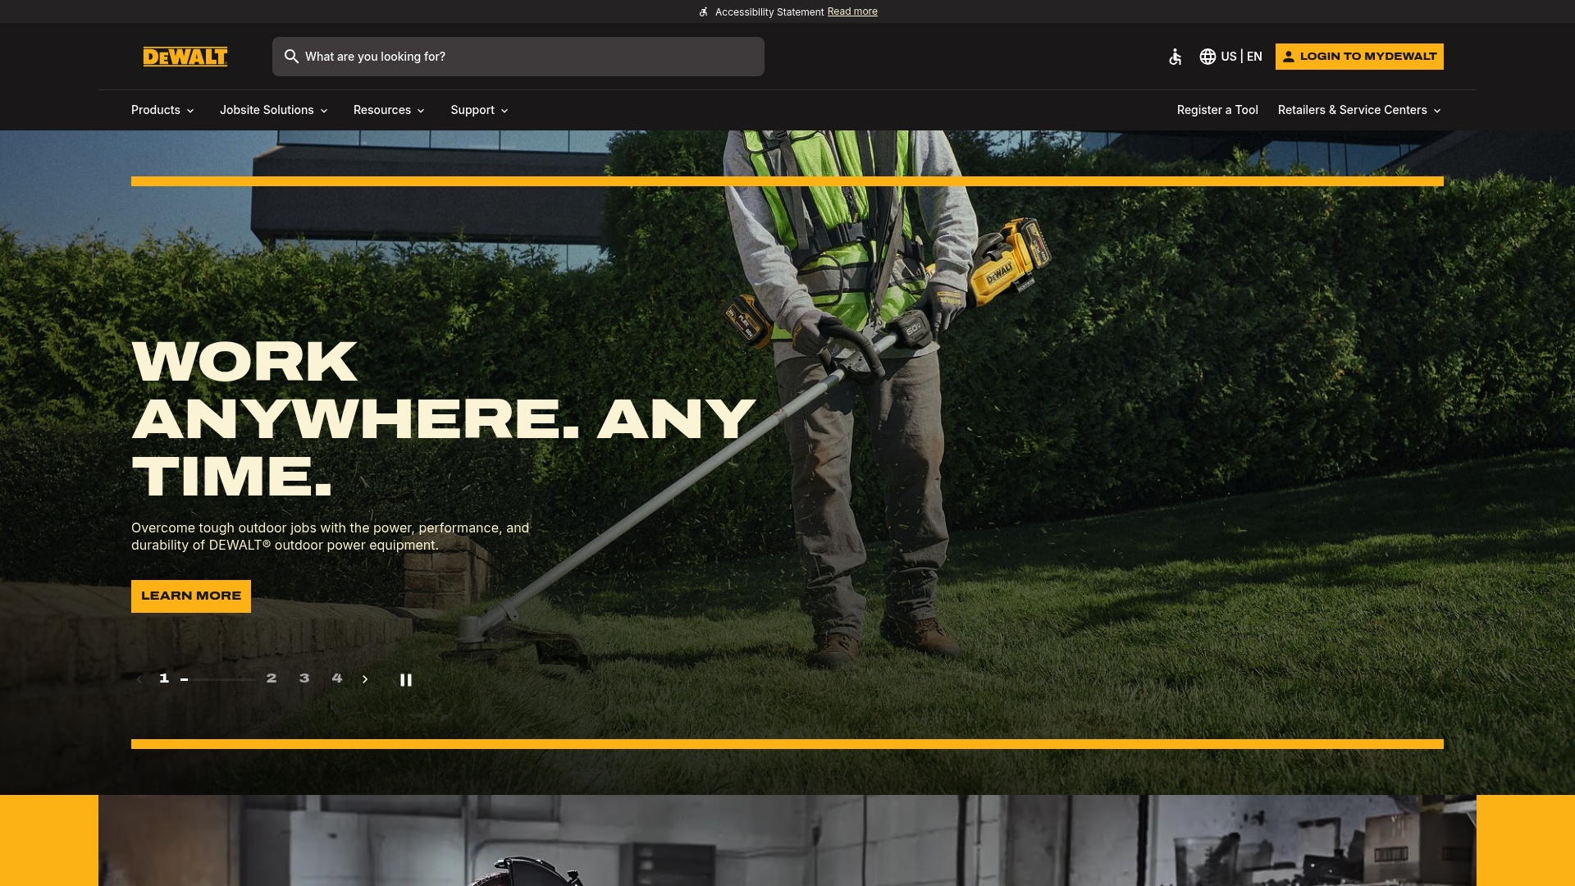This screenshot has width=1575, height=886.
Task: Expand the Jobsite Solutions menu
Action: pyautogui.click(x=274, y=110)
